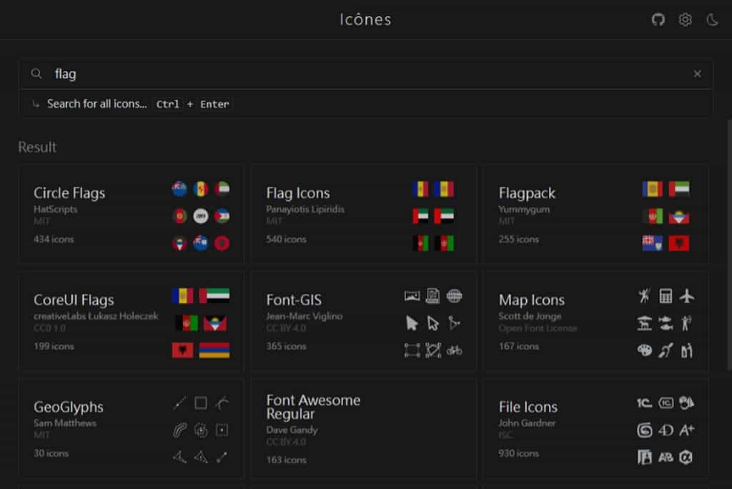
Task: Open the Flag Icons collection
Action: pos(363,214)
